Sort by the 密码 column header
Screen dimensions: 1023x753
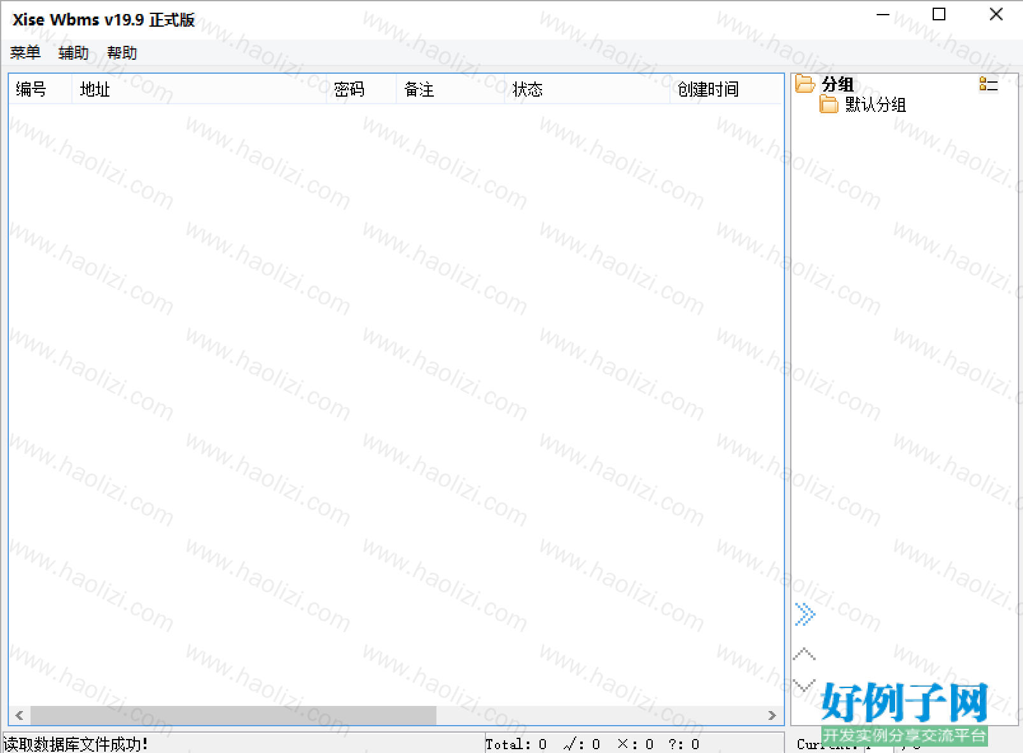pyautogui.click(x=361, y=89)
